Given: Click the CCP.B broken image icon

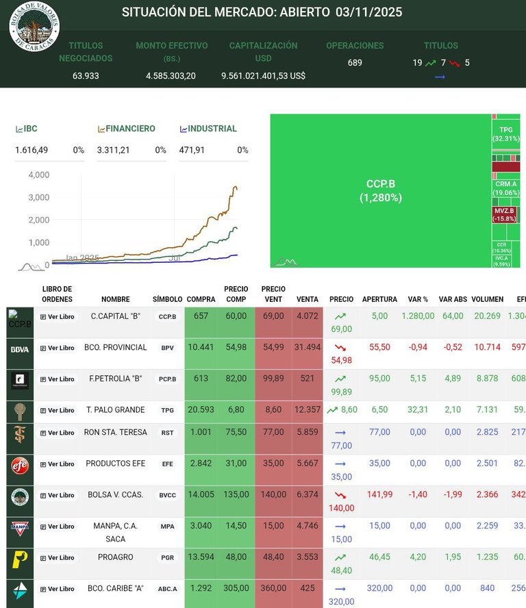Looking at the screenshot, I should pos(20,320).
